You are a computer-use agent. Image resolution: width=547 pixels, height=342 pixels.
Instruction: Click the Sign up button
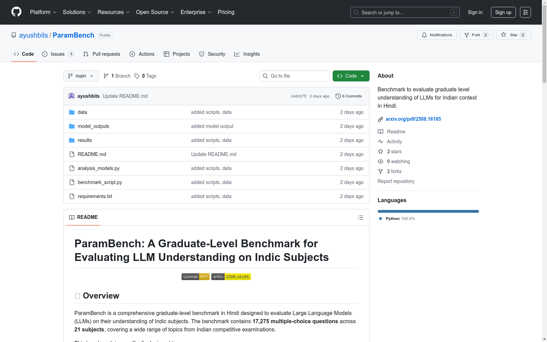[x=503, y=12]
